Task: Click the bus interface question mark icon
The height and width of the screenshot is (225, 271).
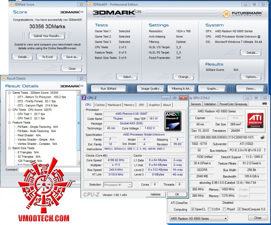Action: [x=265, y=151]
